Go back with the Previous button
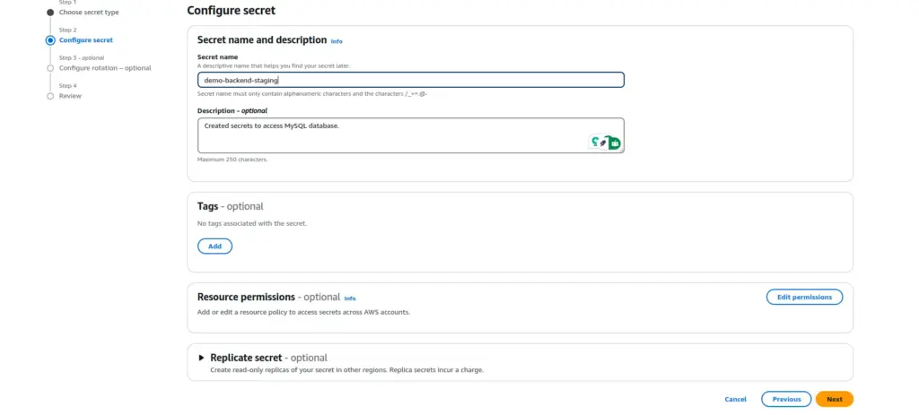Image resolution: width=919 pixels, height=415 pixels. (786, 399)
